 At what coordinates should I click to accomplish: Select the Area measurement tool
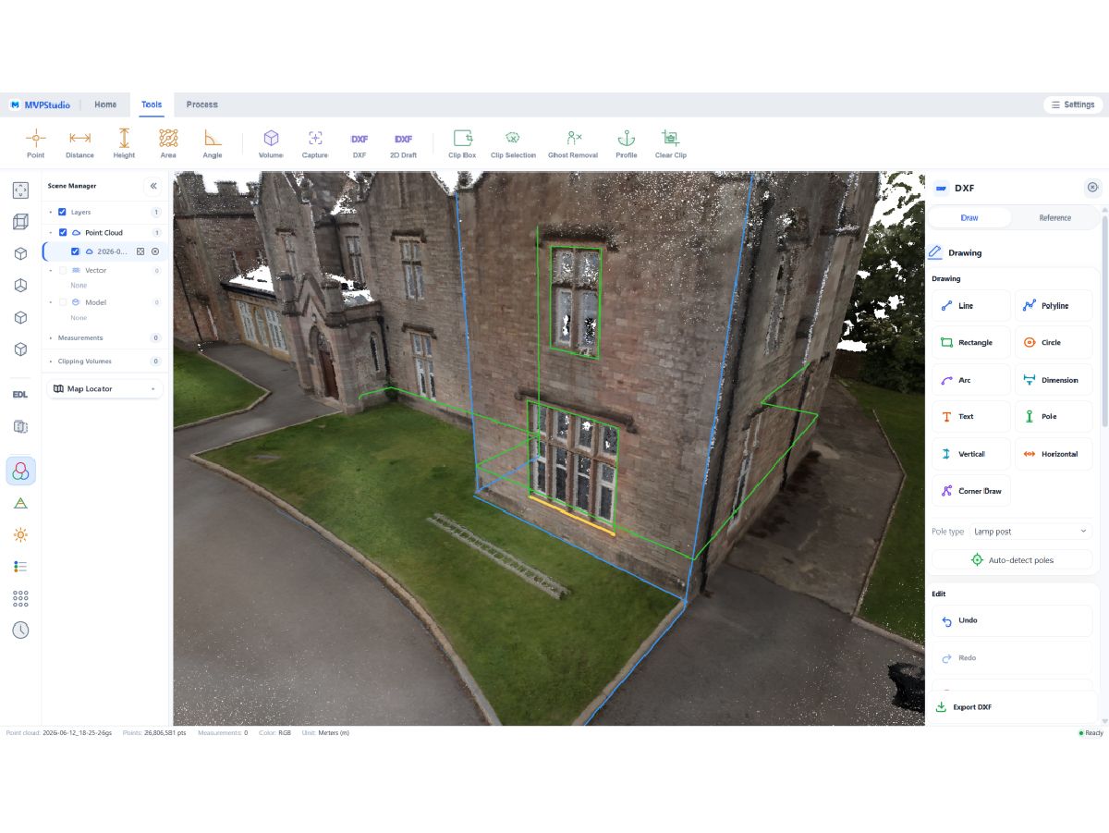coord(168,143)
